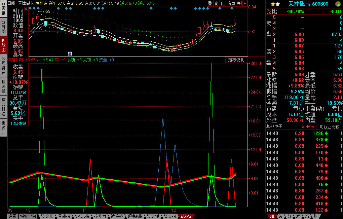Click the colorful pie chart icon
Screen dimensions: 343x219
(338, 4)
